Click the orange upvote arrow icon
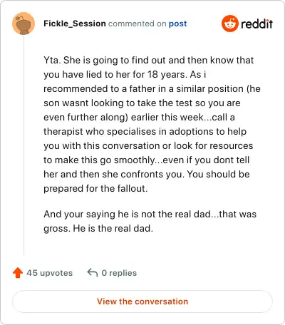Viewport: 285px width, 325px height. [18, 273]
